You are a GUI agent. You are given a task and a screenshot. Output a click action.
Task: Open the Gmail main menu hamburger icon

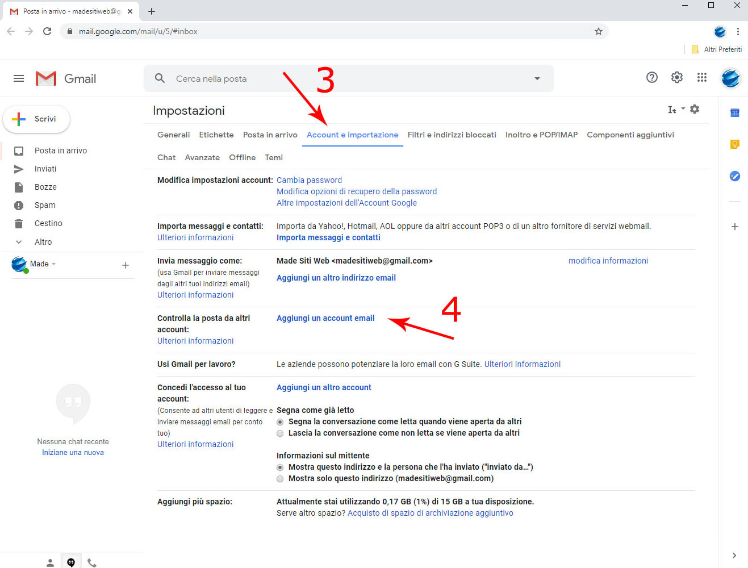click(x=19, y=78)
